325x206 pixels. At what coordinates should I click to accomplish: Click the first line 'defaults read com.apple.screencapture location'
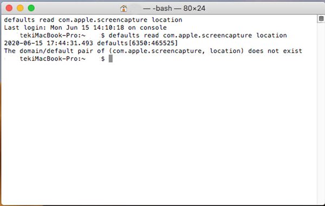[93, 20]
